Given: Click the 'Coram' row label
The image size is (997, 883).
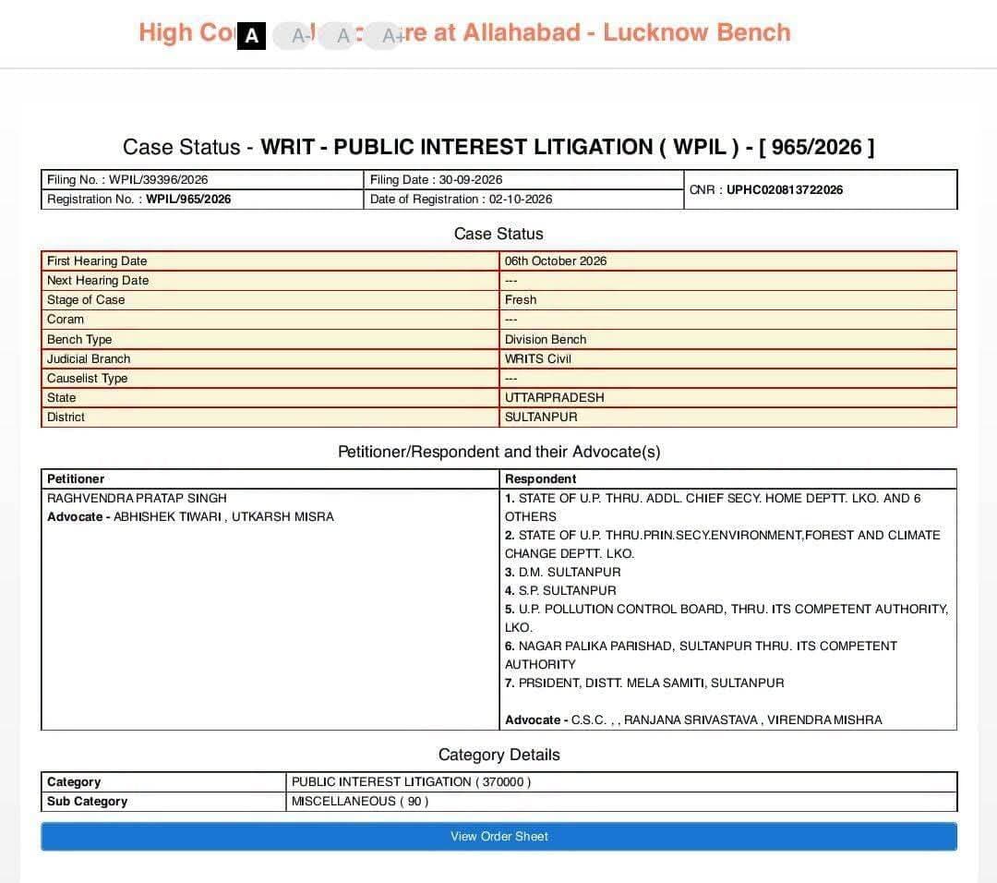Looking at the screenshot, I should click(x=66, y=320).
